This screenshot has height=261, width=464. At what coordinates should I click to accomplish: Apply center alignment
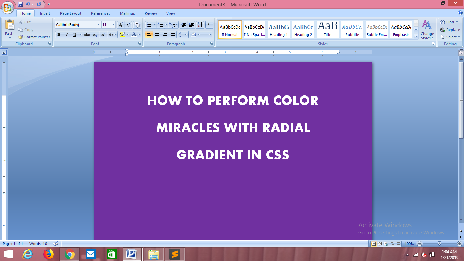[x=157, y=35]
